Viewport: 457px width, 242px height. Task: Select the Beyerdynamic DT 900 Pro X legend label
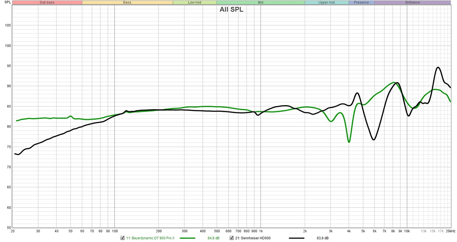pos(150,238)
